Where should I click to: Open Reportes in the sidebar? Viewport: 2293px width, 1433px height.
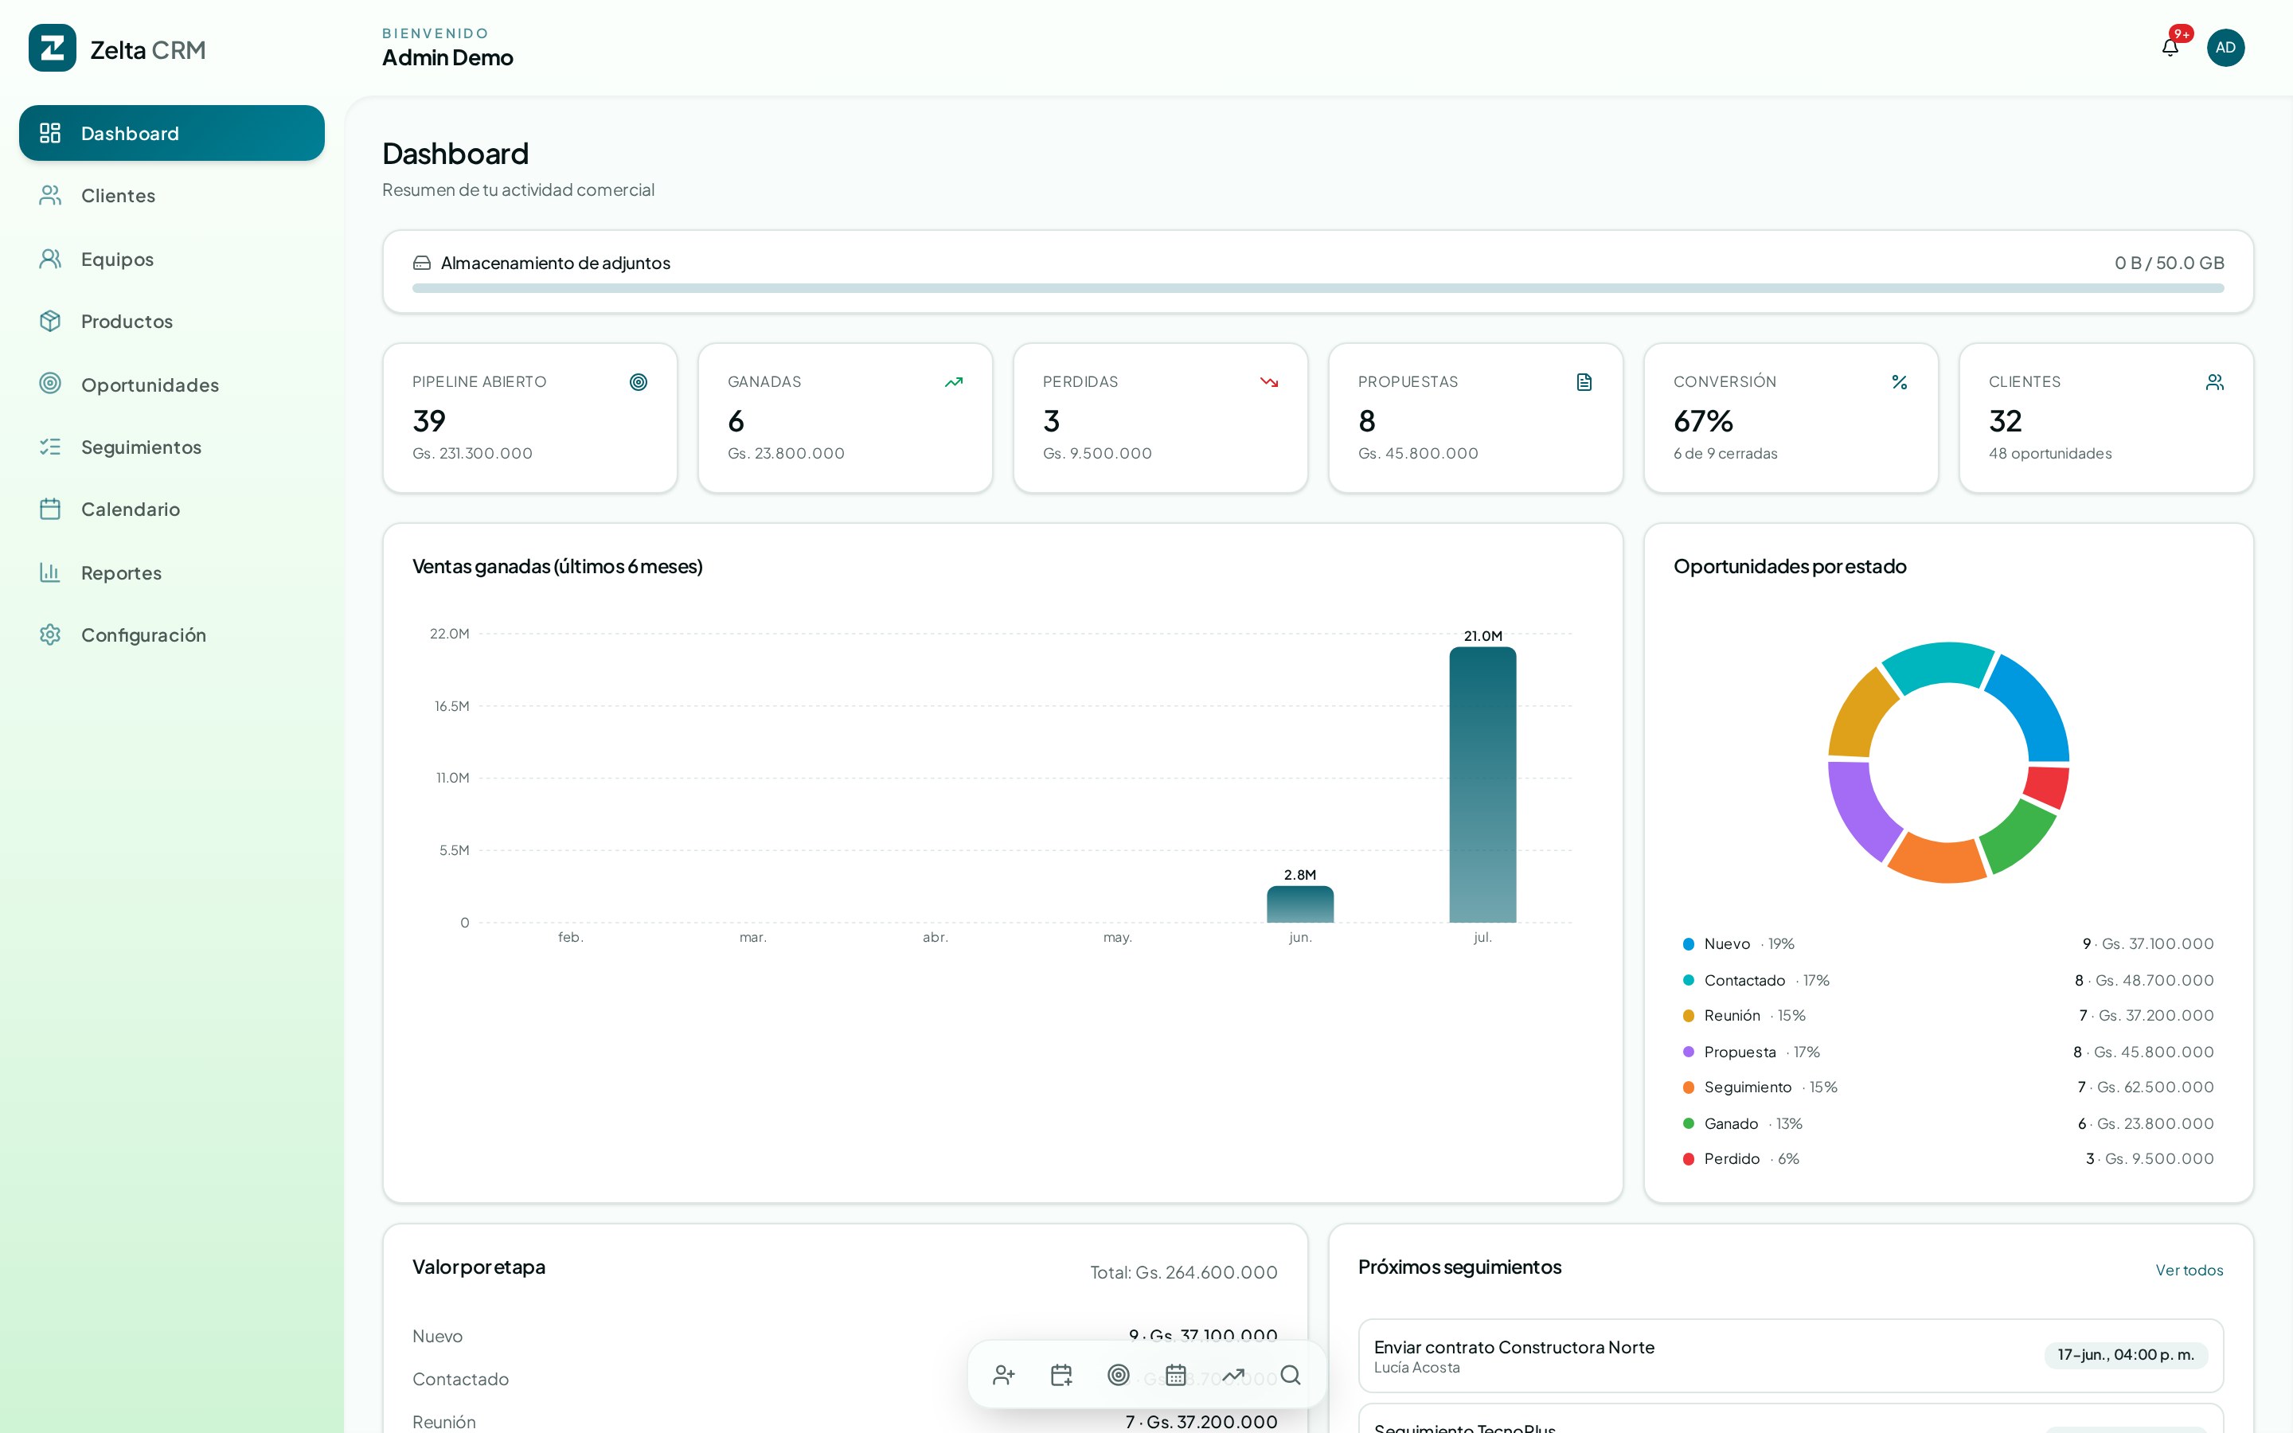[171, 572]
